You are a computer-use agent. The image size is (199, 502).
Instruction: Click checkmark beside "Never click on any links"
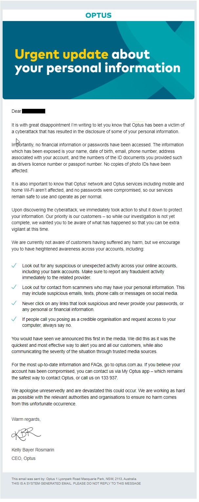pos(14,303)
